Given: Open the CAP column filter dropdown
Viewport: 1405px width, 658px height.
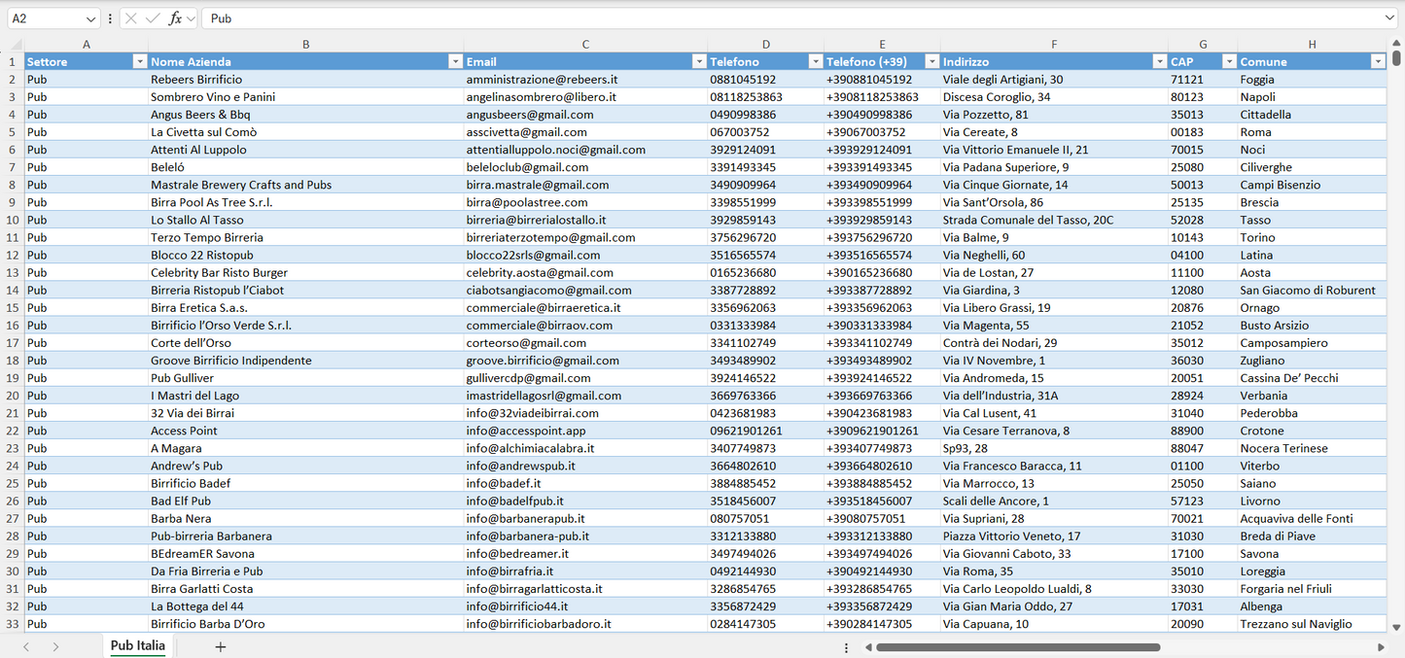Looking at the screenshot, I should (1228, 62).
